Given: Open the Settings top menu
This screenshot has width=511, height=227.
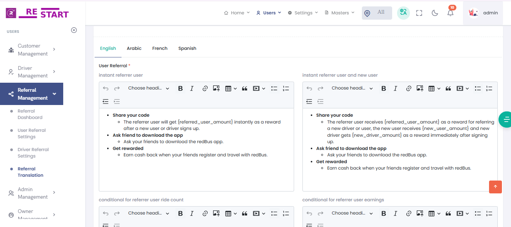Looking at the screenshot, I should coord(303,13).
